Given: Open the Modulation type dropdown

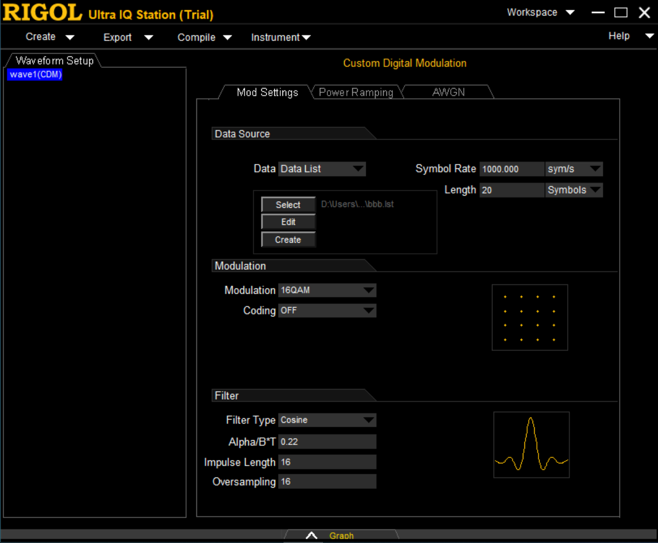Looking at the screenshot, I should coord(327,290).
